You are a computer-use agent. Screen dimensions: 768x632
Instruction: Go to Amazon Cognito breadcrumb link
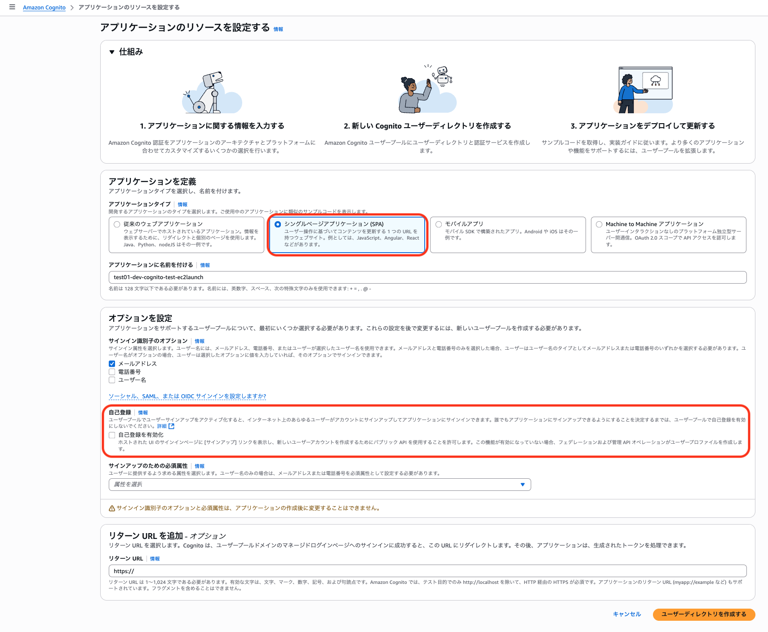44,8
